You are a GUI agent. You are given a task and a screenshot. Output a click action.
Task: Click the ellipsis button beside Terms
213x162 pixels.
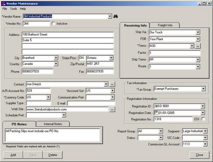(x=198, y=46)
